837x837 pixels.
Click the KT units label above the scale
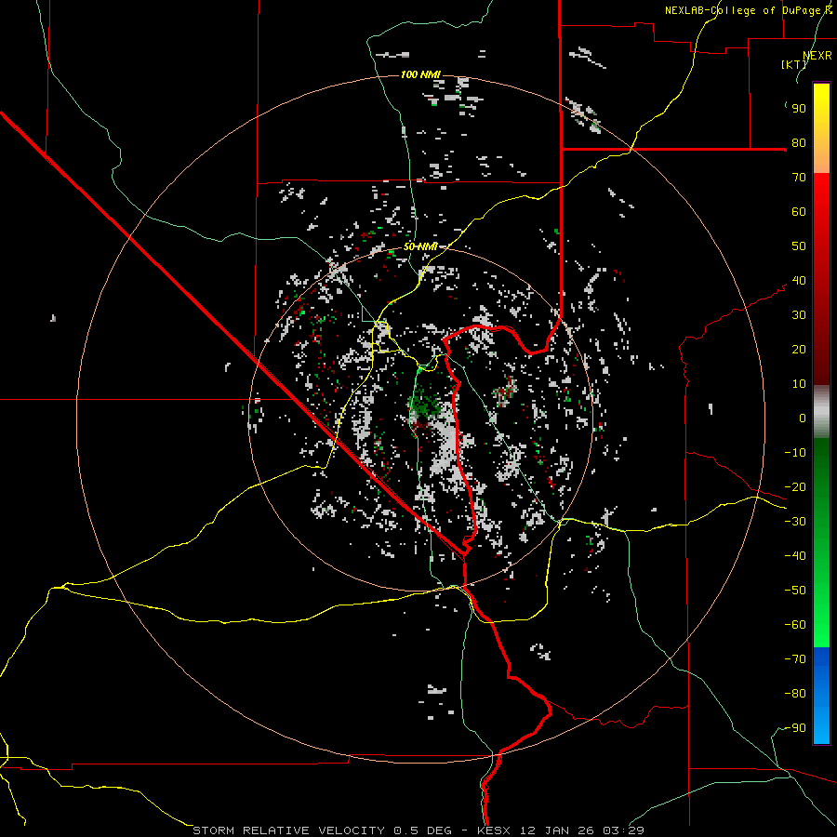[794, 64]
